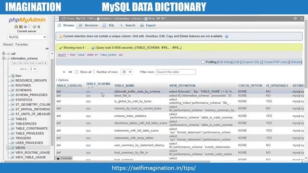Expand the call database node

3,53
